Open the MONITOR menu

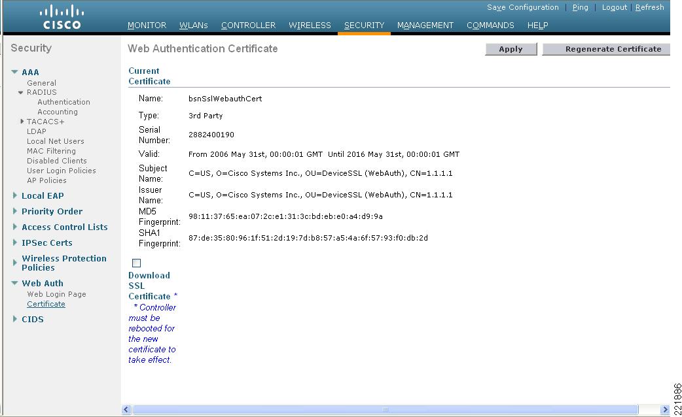pos(147,25)
